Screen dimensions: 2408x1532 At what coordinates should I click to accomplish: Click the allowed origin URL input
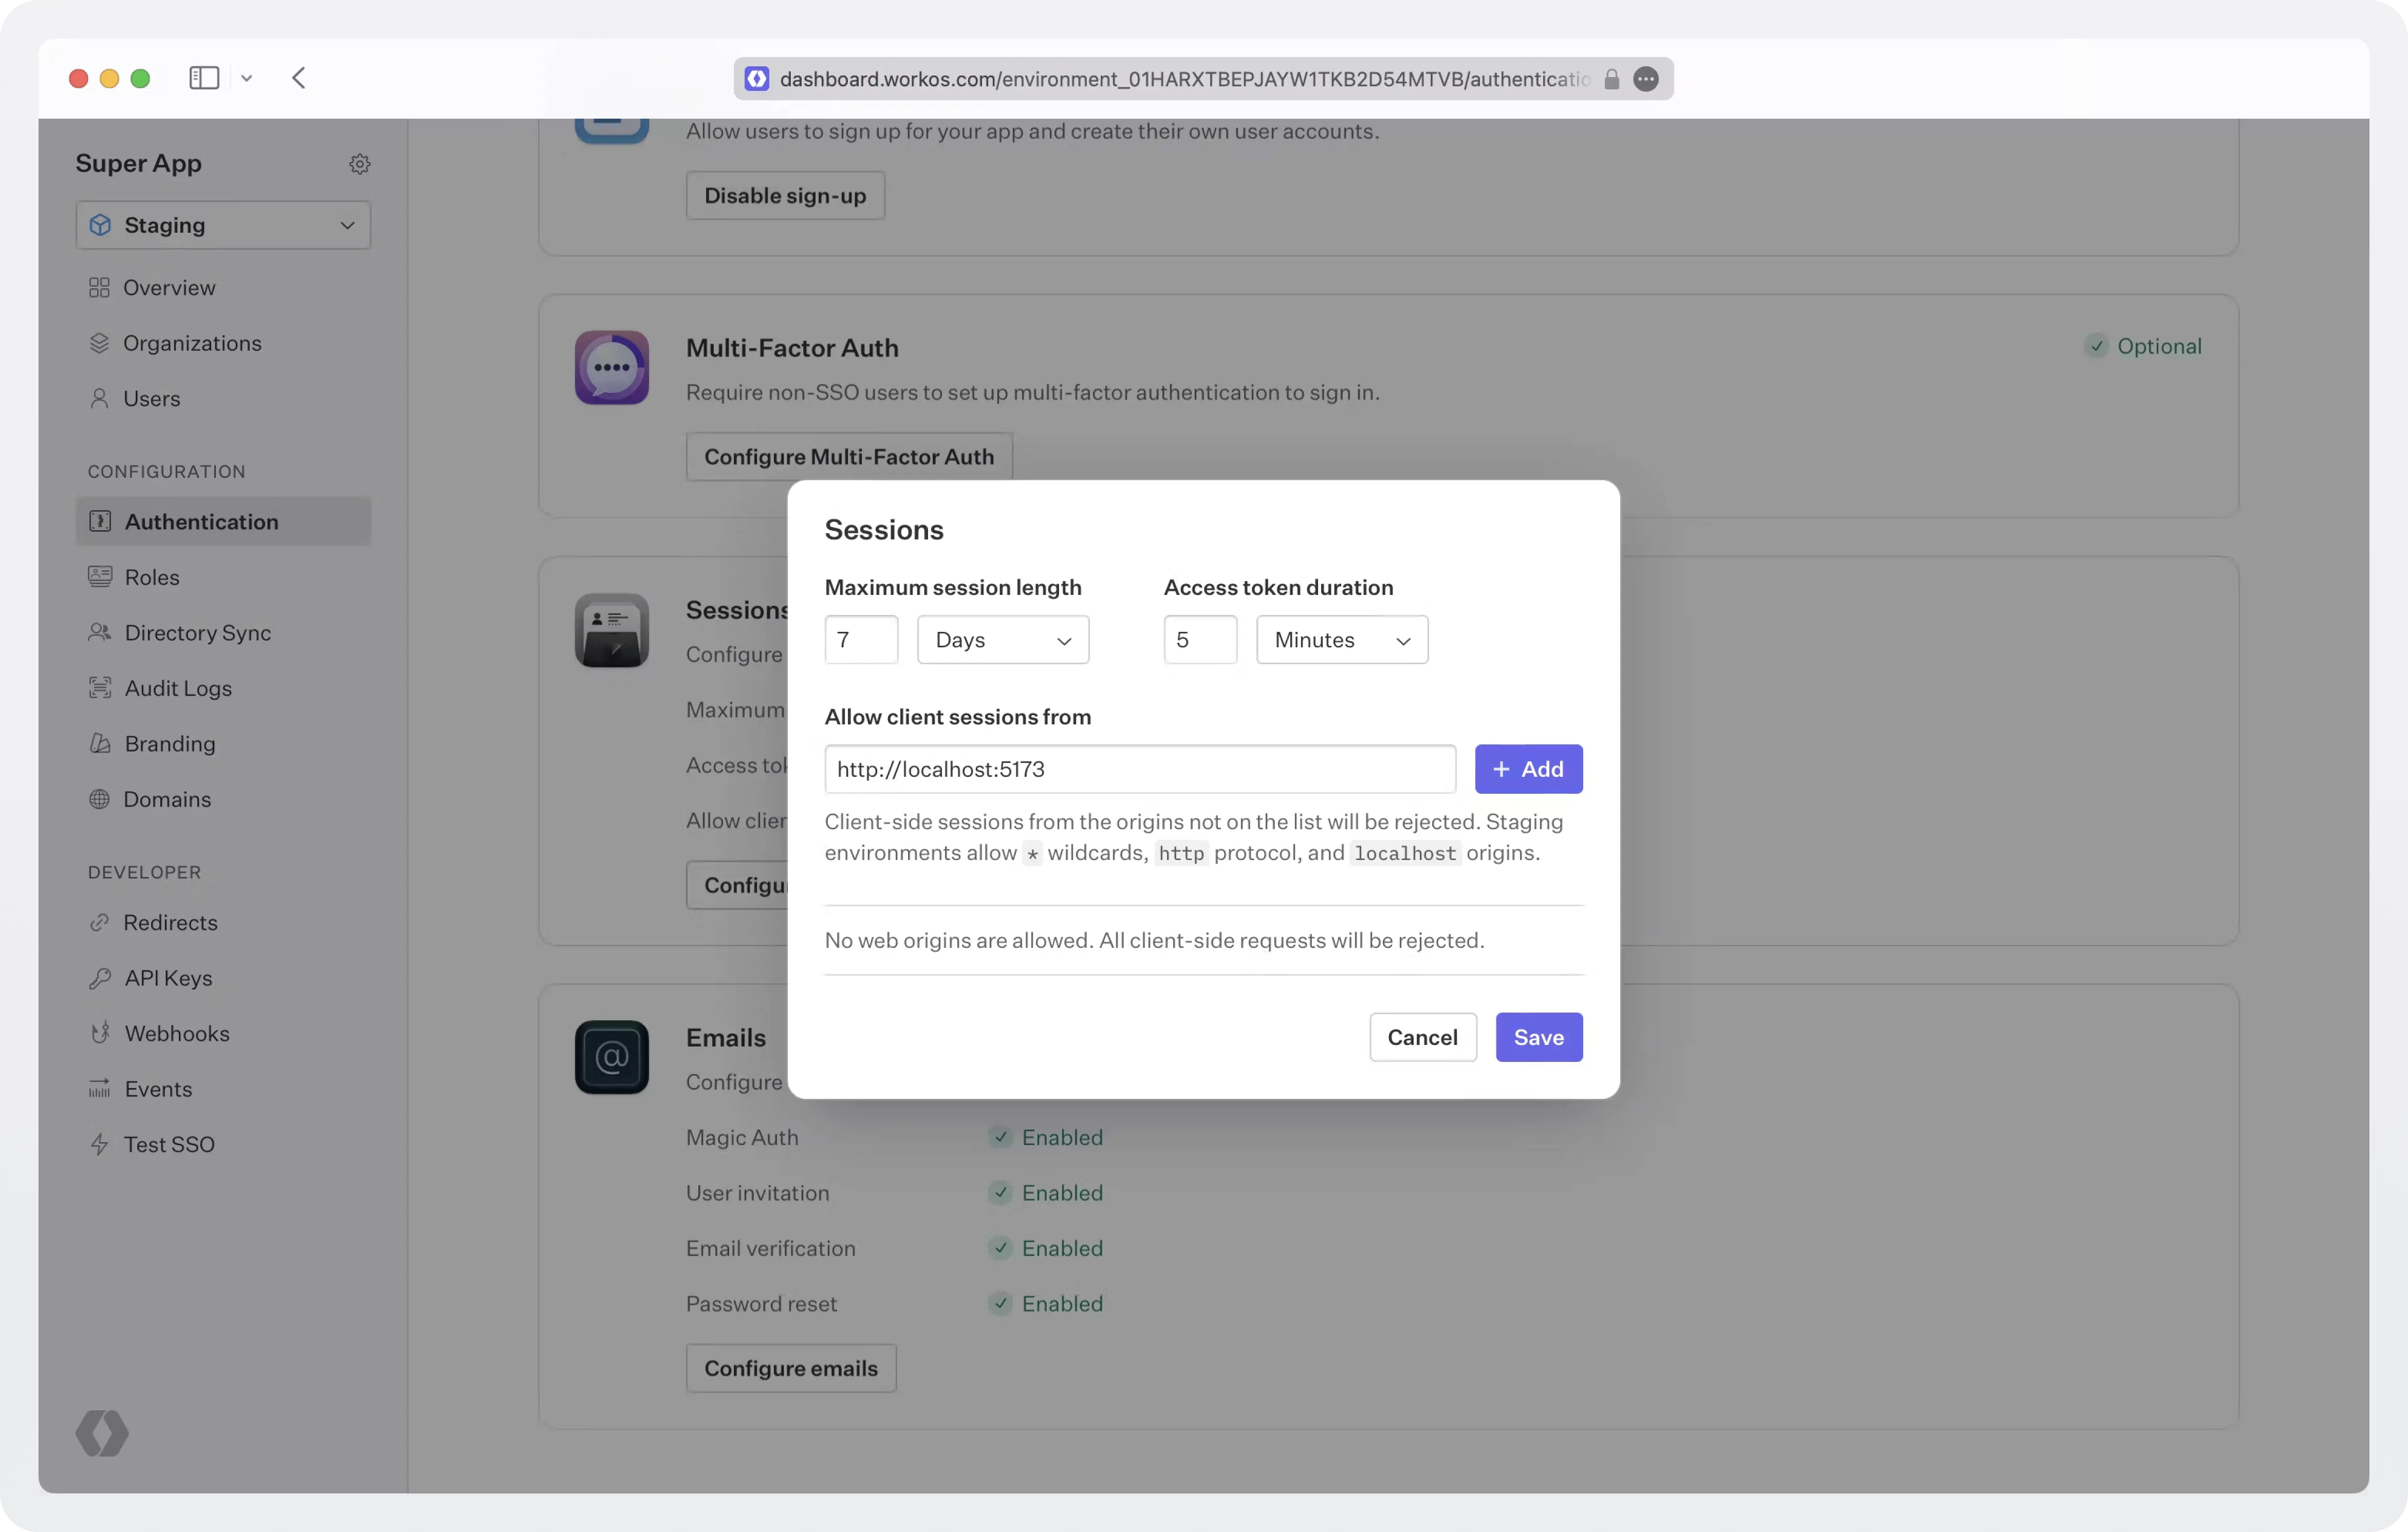coord(1140,769)
